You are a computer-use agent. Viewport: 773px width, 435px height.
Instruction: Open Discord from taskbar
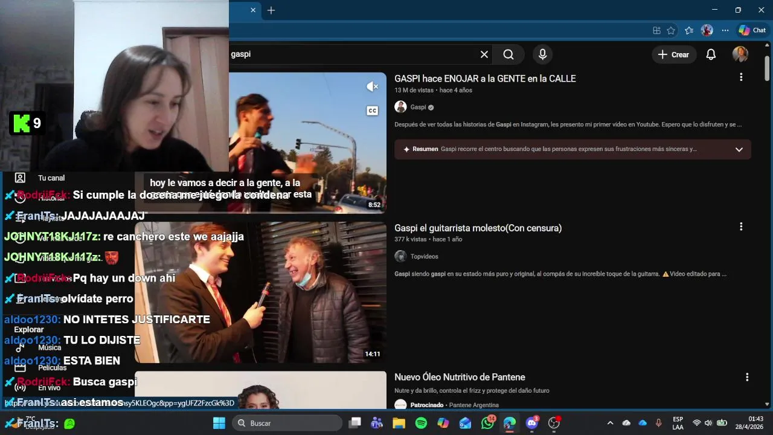coord(532,423)
